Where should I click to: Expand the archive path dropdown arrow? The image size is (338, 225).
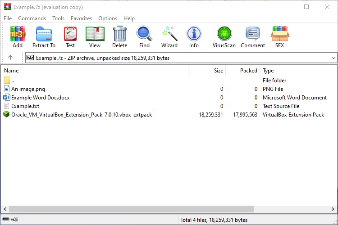point(333,58)
